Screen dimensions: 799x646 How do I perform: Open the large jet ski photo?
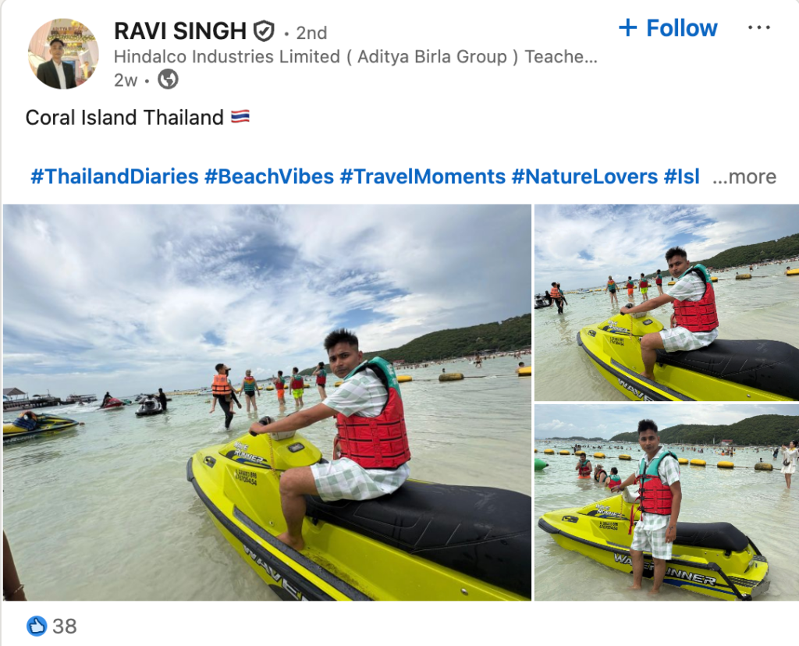267,403
